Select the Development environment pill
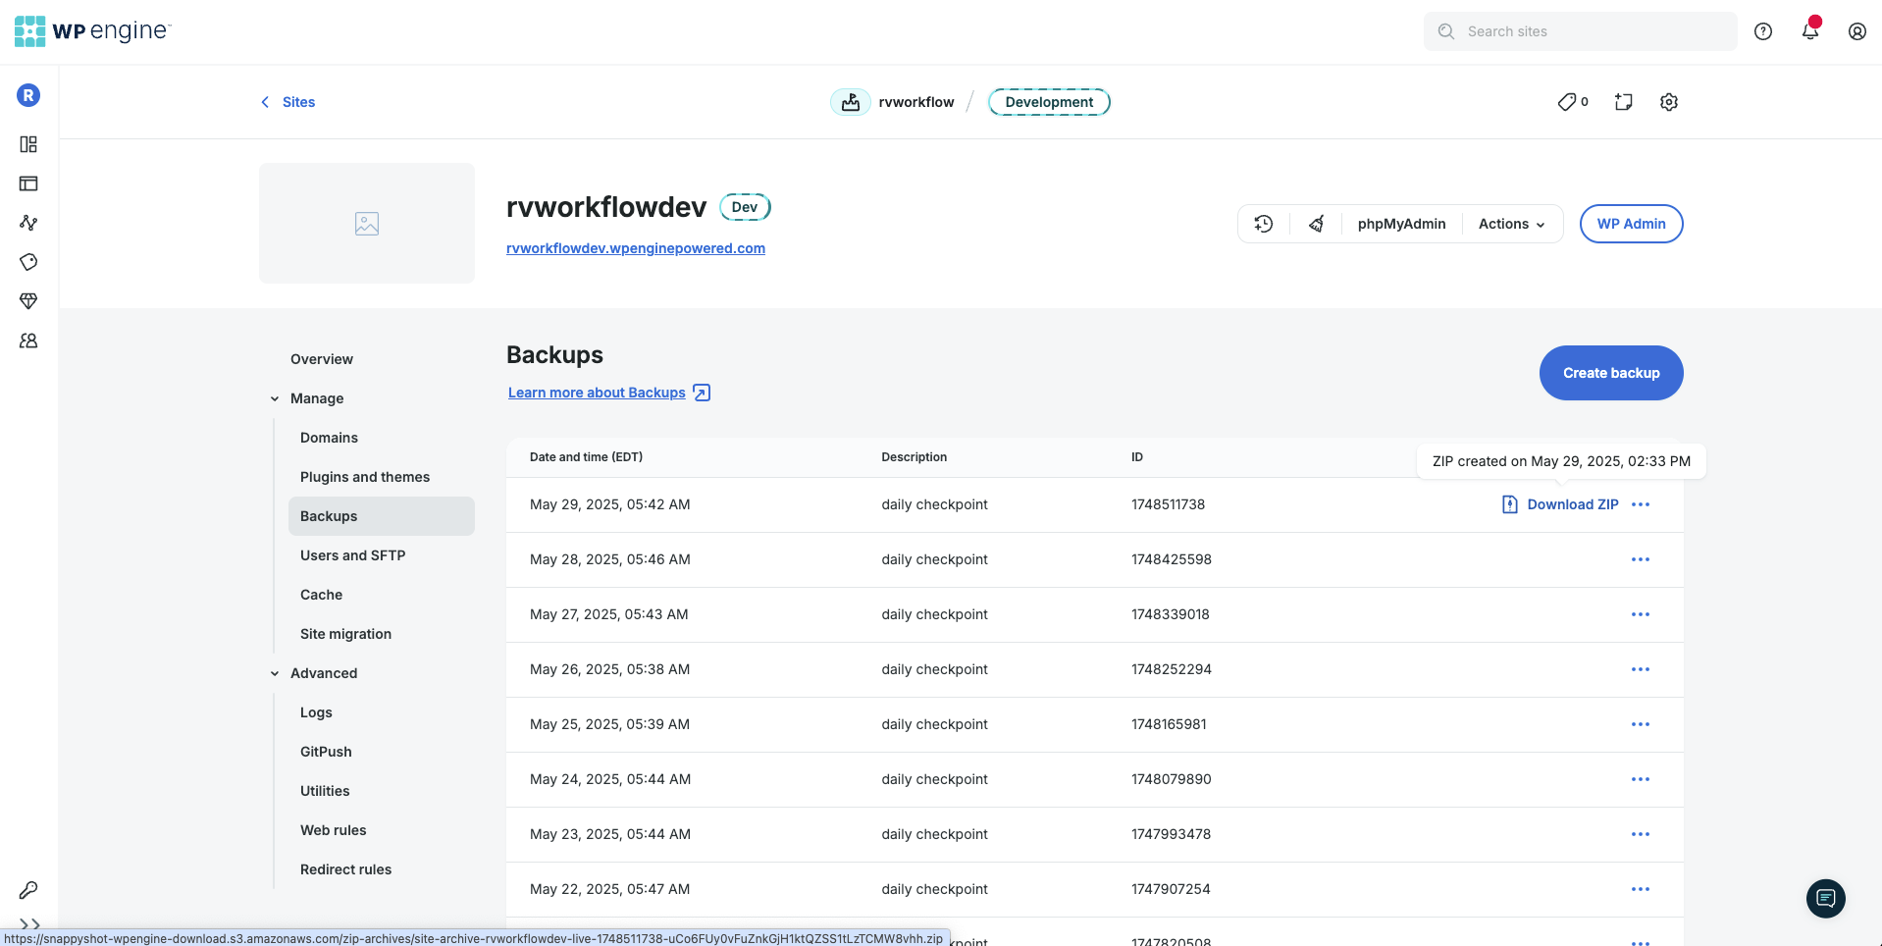 [x=1049, y=102]
